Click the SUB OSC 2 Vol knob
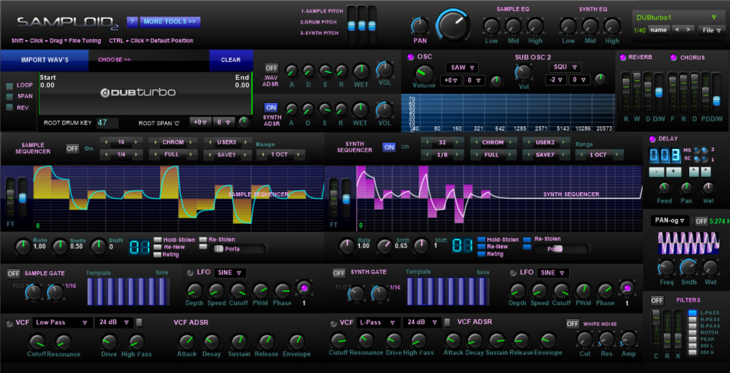 tap(523, 73)
